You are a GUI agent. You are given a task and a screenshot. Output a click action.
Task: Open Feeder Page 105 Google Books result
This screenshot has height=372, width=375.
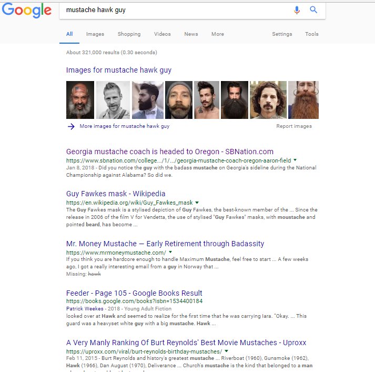(134, 293)
